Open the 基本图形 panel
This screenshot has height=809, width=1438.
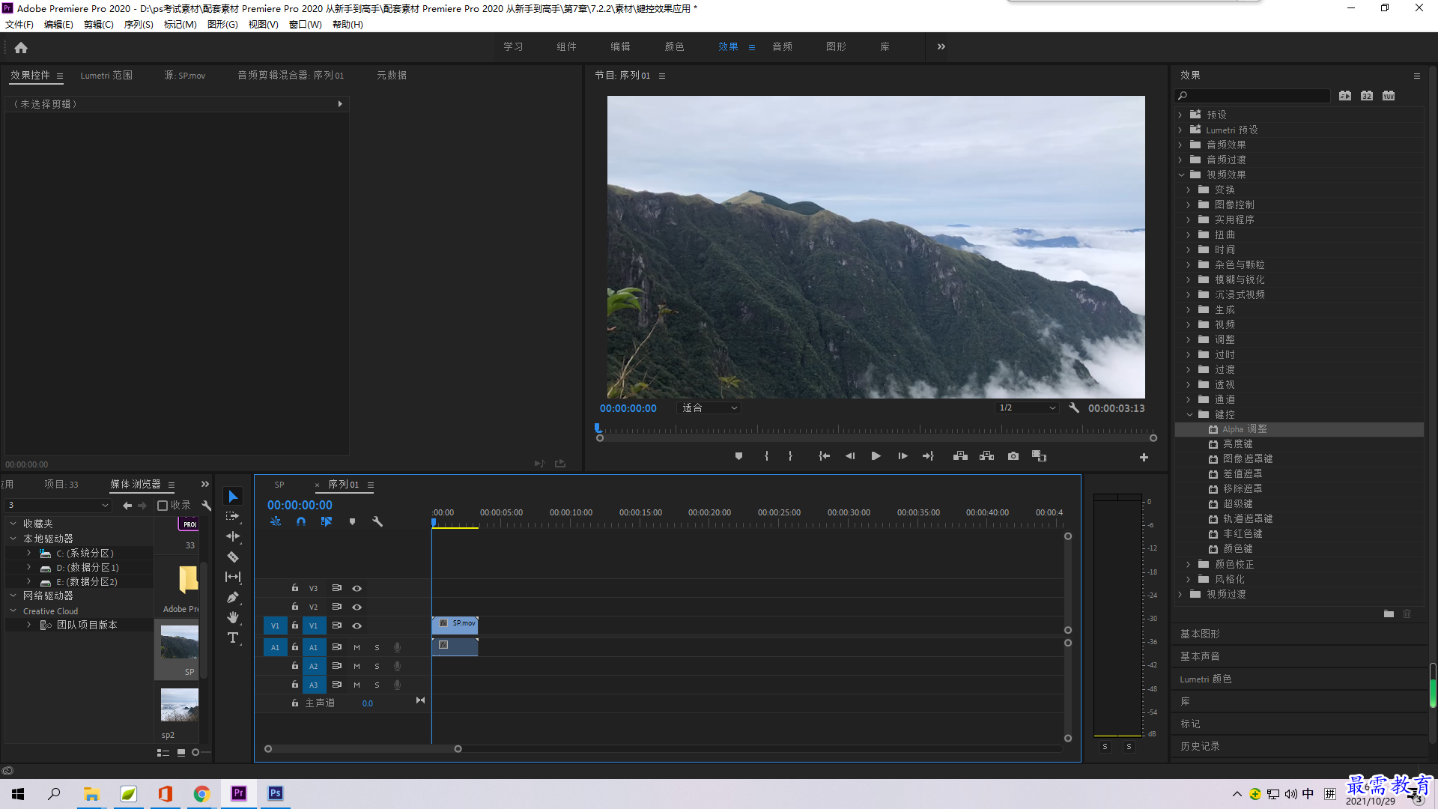coord(1200,634)
